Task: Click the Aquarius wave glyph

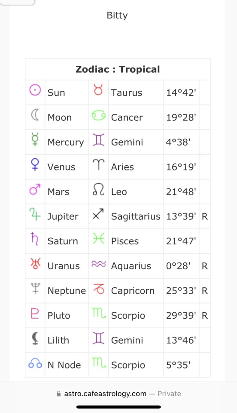Action: coord(98,264)
